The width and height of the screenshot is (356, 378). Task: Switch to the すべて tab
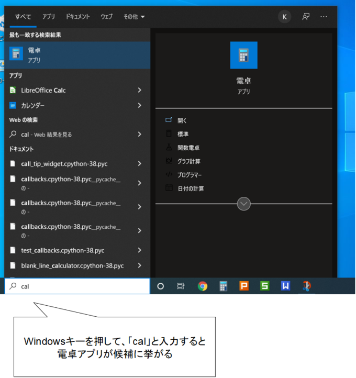23,17
